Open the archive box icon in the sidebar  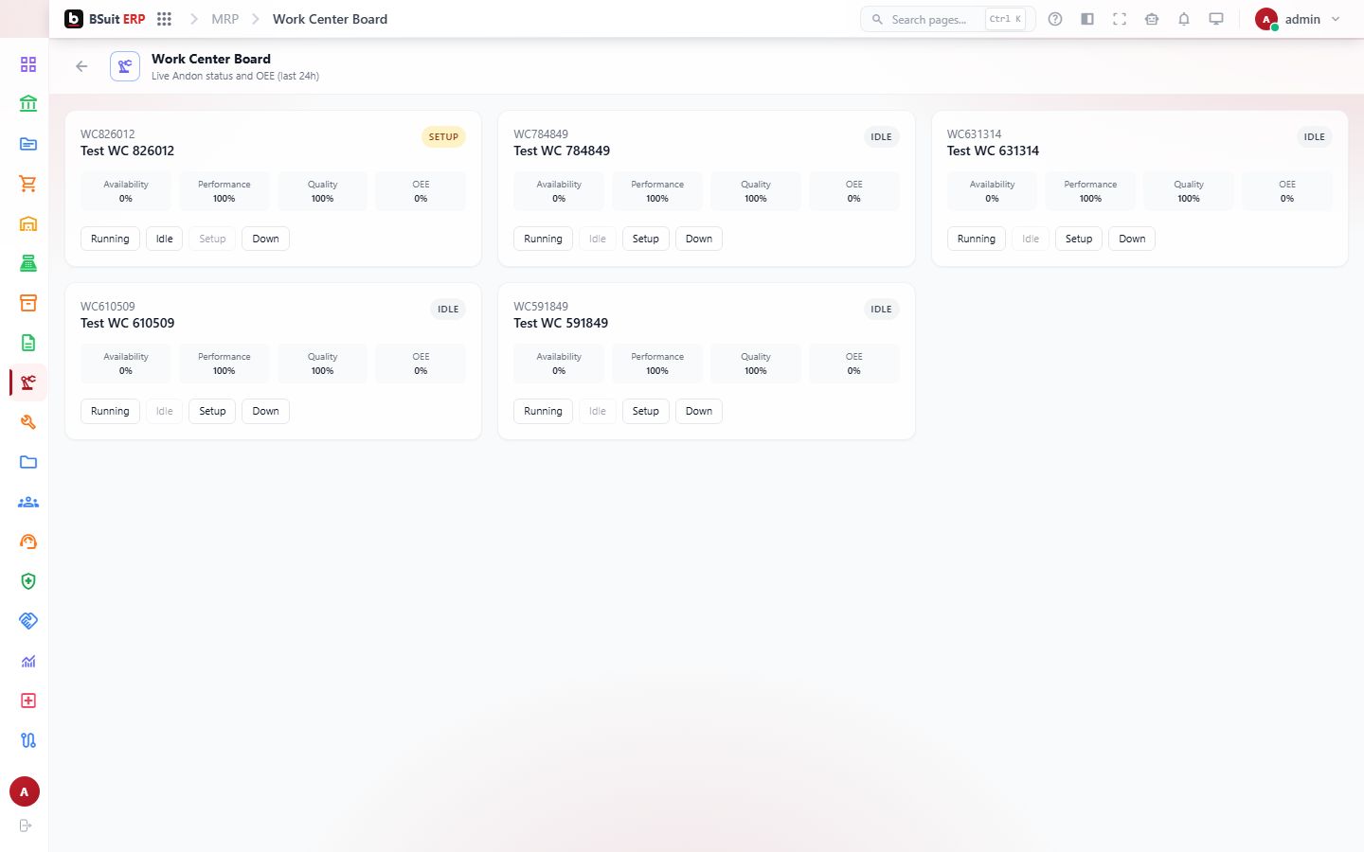pyautogui.click(x=28, y=303)
